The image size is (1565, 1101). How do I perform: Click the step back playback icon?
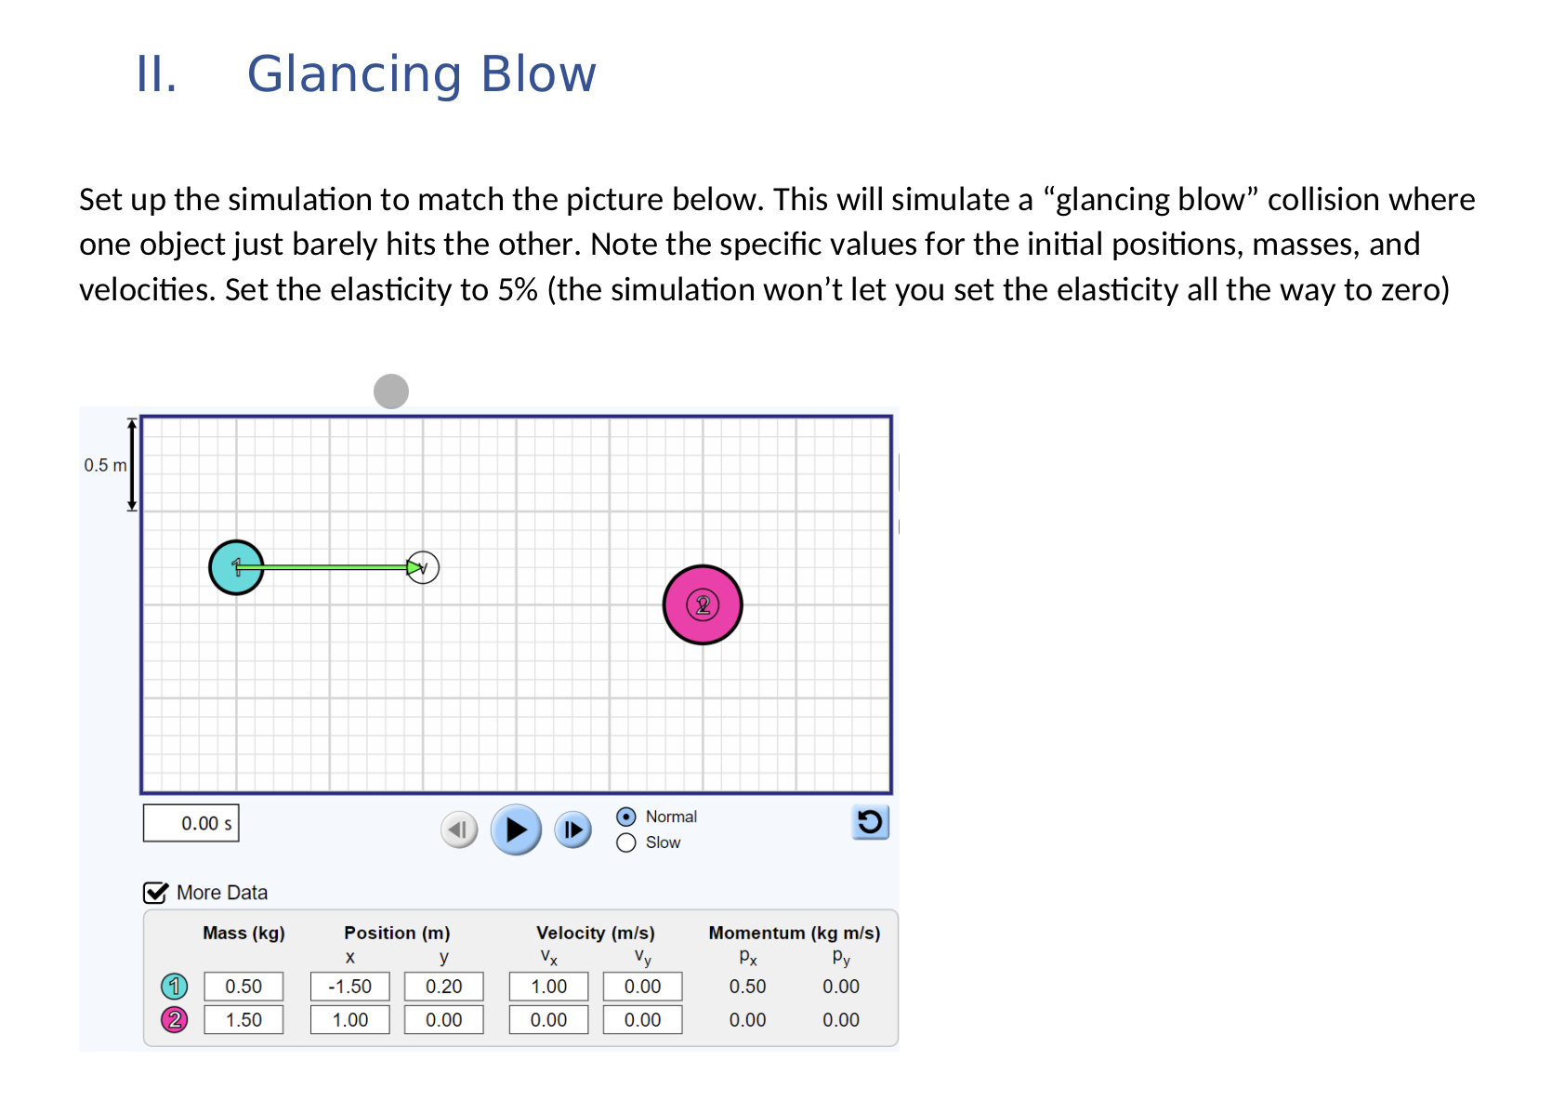pos(458,829)
